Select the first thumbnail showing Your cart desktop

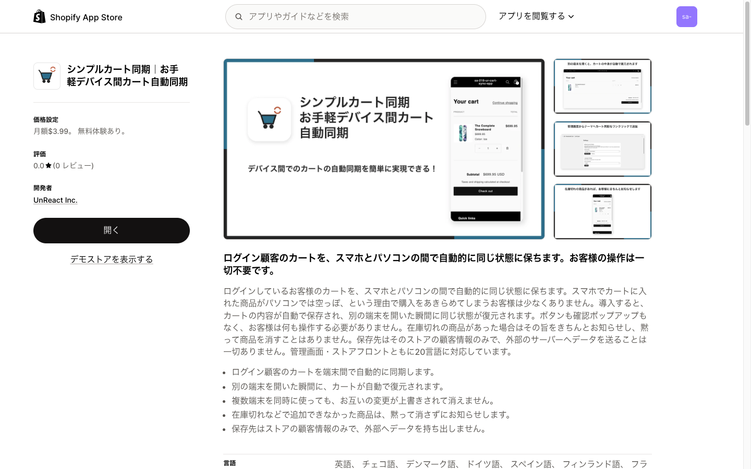coord(602,86)
